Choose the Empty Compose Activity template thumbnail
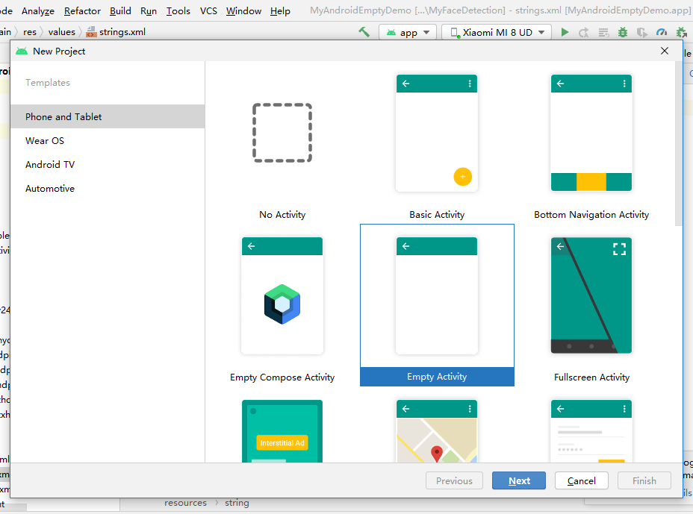 click(282, 295)
